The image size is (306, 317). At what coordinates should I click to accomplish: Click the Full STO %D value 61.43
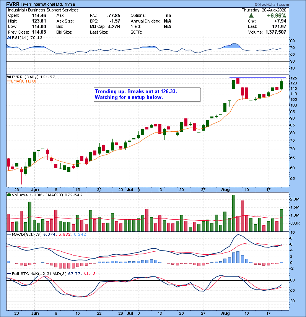pyautogui.click(x=90, y=273)
